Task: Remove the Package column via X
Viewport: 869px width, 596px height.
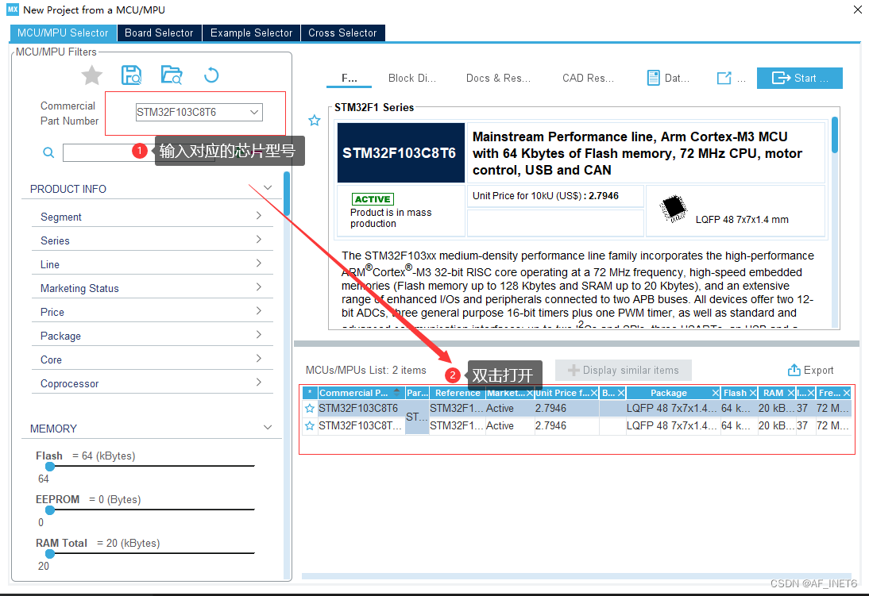Action: (x=716, y=393)
